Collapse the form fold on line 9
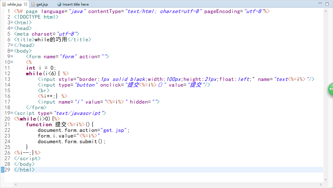 (12, 56)
